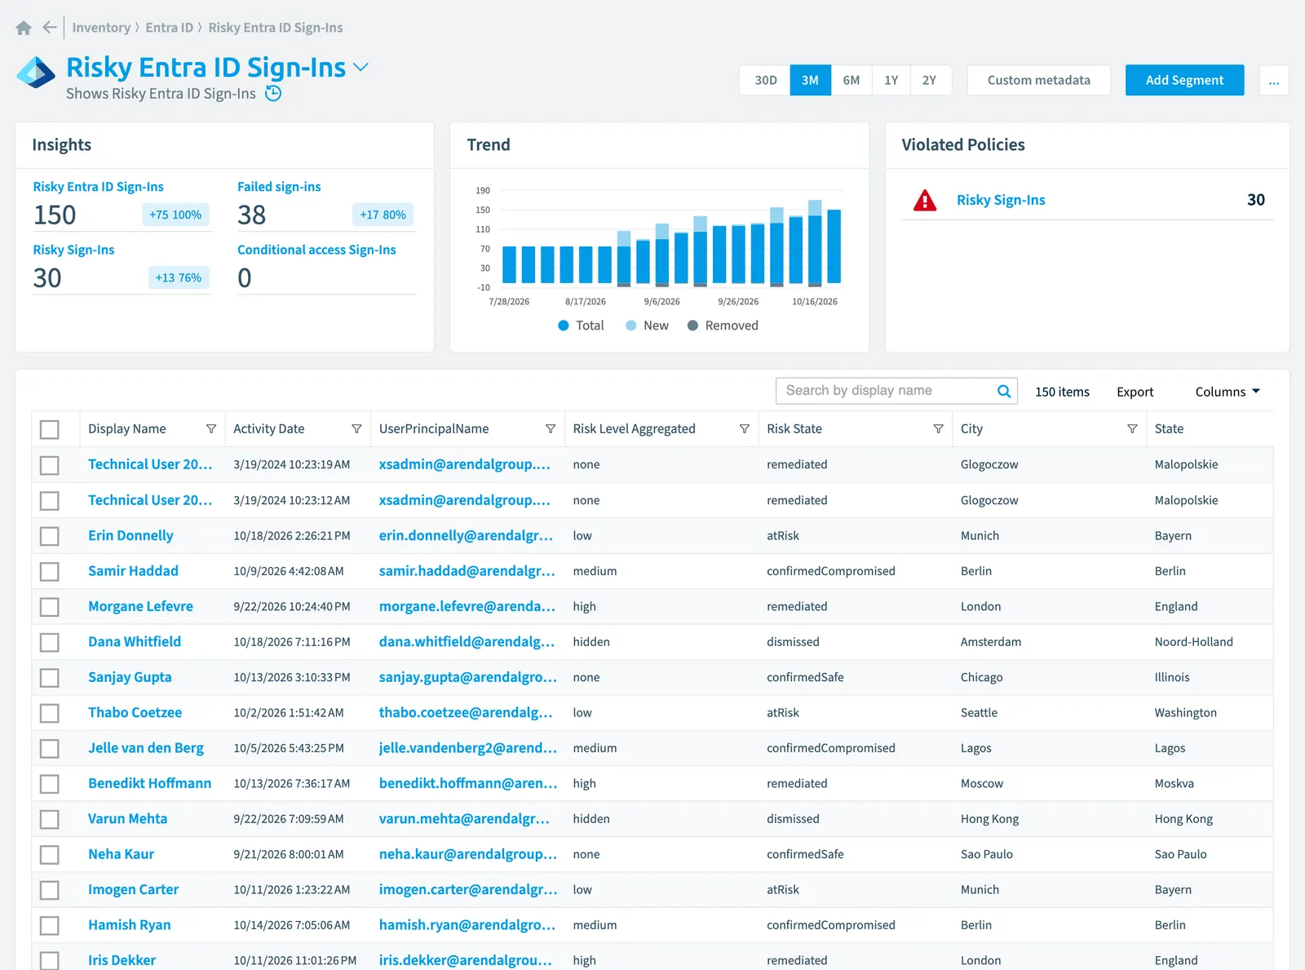Click the Hong Kong city cell

[x=989, y=819]
